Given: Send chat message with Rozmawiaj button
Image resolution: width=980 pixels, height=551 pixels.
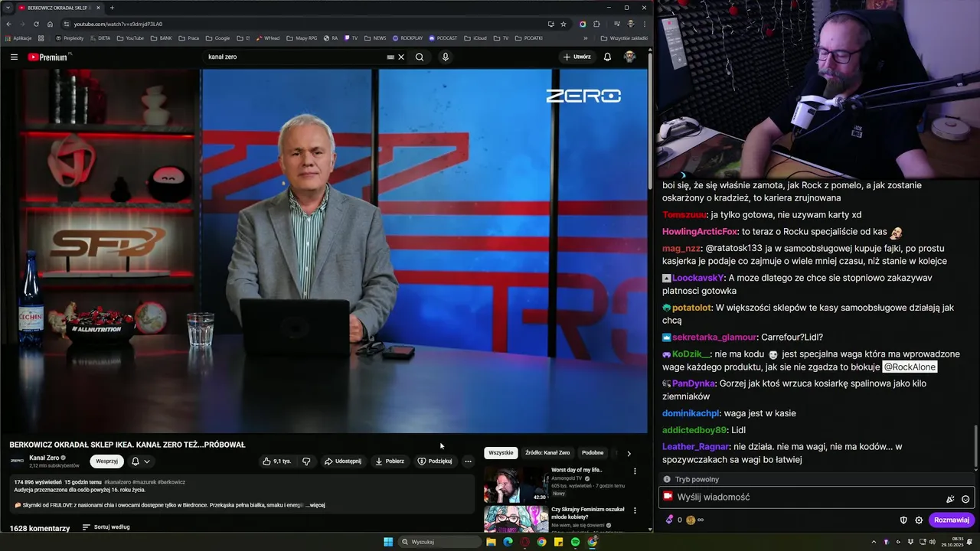Looking at the screenshot, I should click(x=952, y=520).
